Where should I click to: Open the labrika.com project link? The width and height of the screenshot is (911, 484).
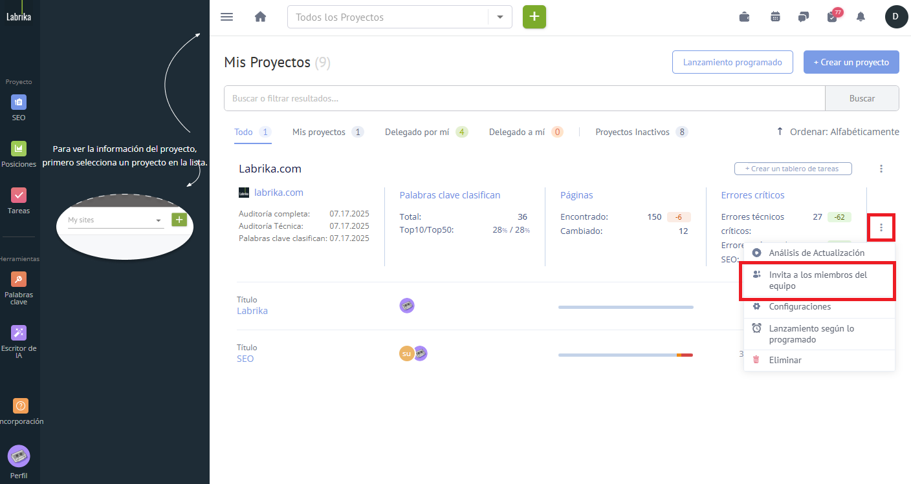pos(279,193)
